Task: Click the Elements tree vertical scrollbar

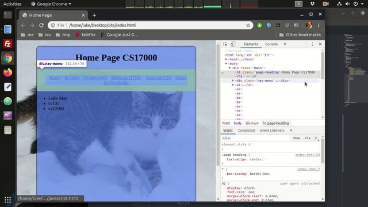Action: 323,66
